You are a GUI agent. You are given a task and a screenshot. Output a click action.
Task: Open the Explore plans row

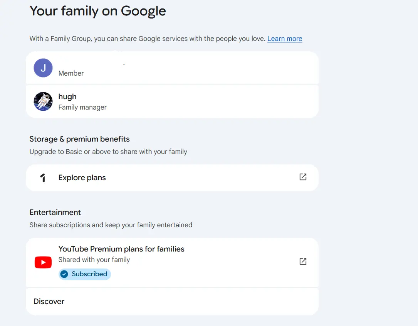pyautogui.click(x=172, y=178)
